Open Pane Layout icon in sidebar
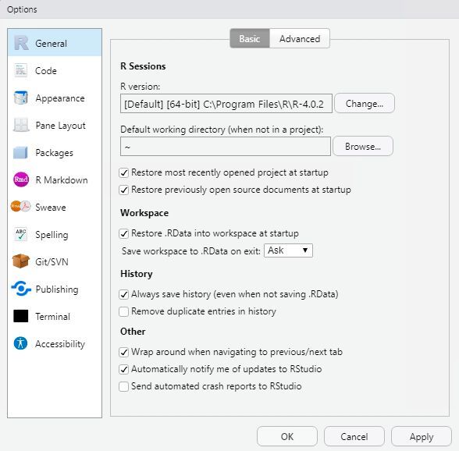Image resolution: width=459 pixels, height=451 pixels. (x=21, y=125)
